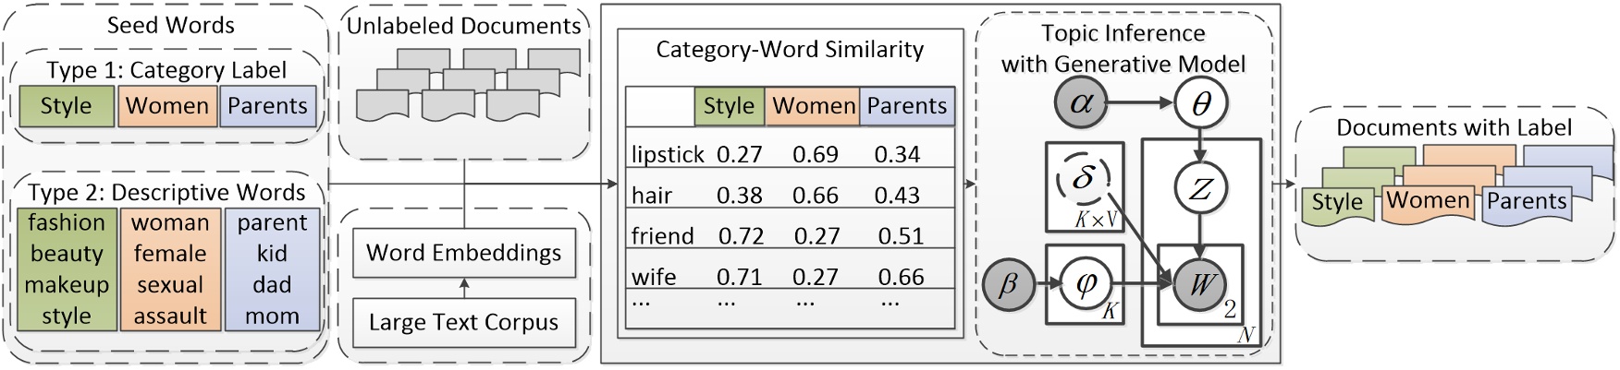
Task: Select the Parents labeled output document
Action: [x=1527, y=202]
